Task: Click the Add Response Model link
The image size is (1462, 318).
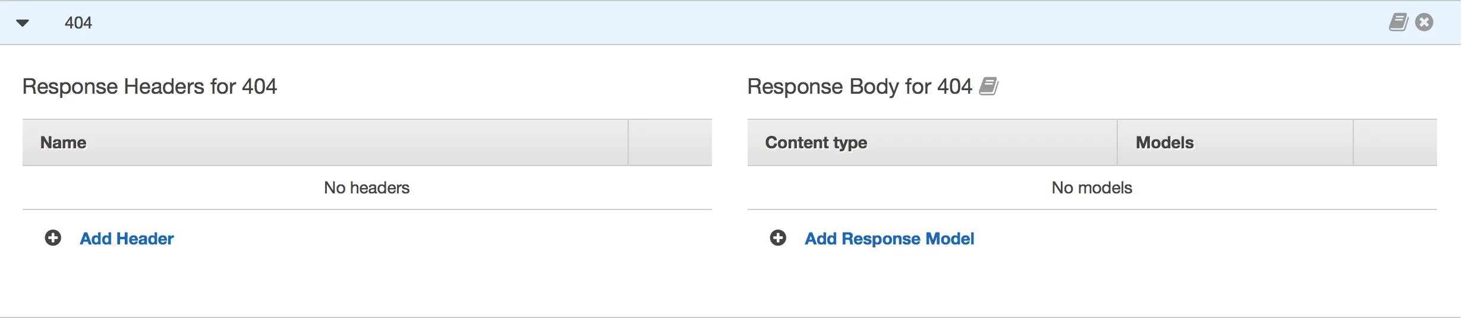Action: 889,238
